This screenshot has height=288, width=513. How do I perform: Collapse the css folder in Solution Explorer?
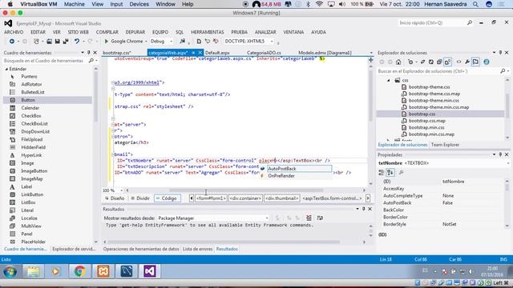click(389, 80)
